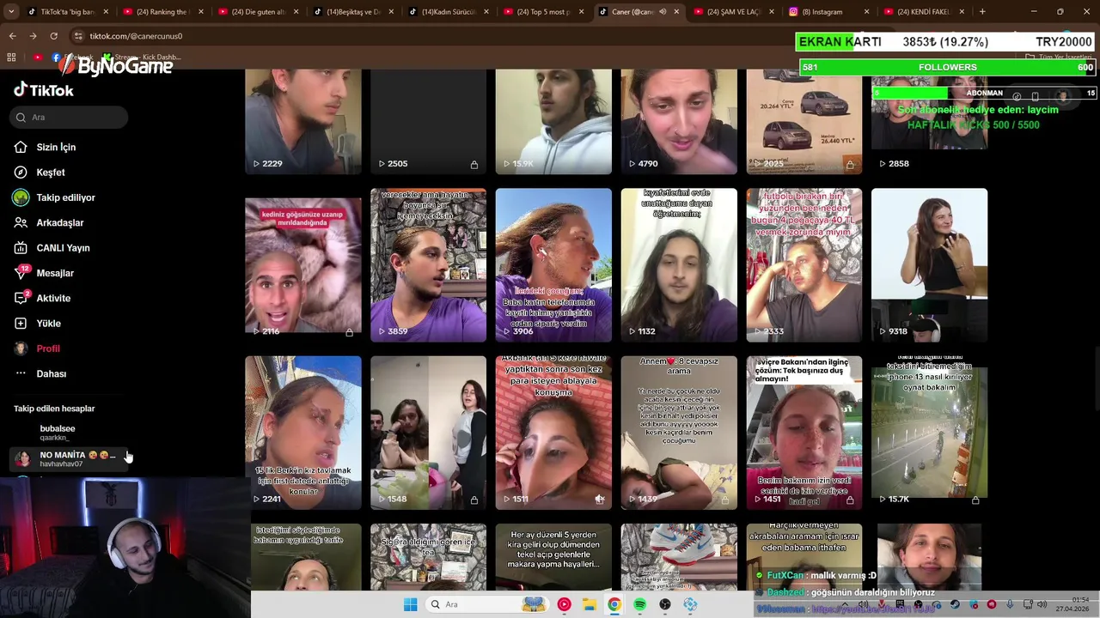1100x618 pixels.
Task: Play the video with 3859 views
Action: click(x=428, y=265)
